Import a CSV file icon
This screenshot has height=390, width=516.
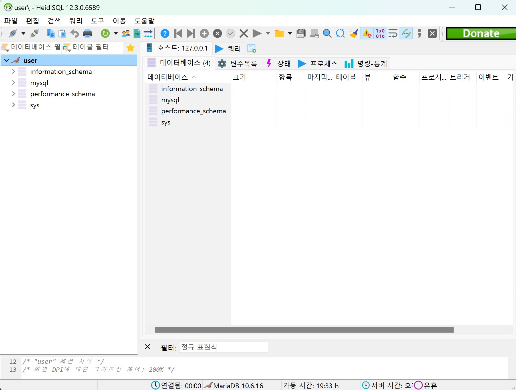[x=137, y=33]
